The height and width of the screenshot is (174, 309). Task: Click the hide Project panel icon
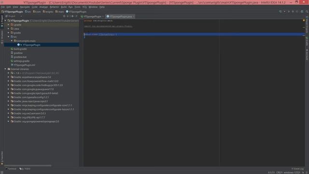tap(77, 16)
